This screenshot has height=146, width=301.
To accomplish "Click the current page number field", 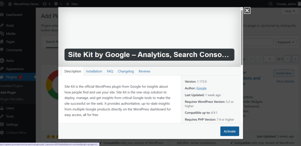I will coord(270,59).
